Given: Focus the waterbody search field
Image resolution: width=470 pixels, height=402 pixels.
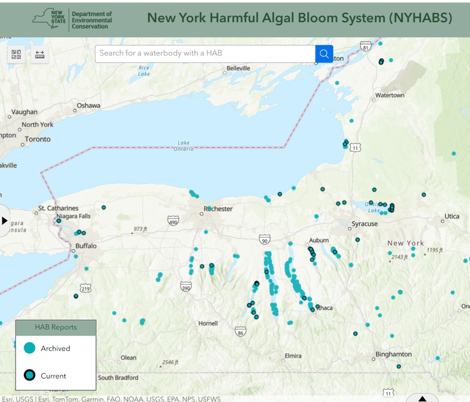Looking at the screenshot, I should [205, 54].
